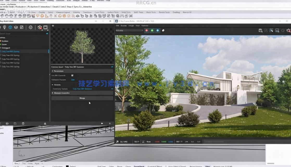Screen dimensions: 291x167
Task: Click the render with V-Ray teapot icon
Action: [x=40, y=27]
